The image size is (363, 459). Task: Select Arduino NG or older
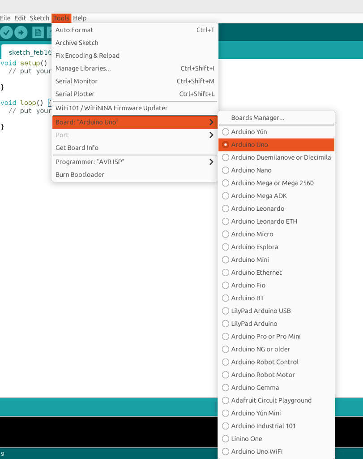(276, 349)
